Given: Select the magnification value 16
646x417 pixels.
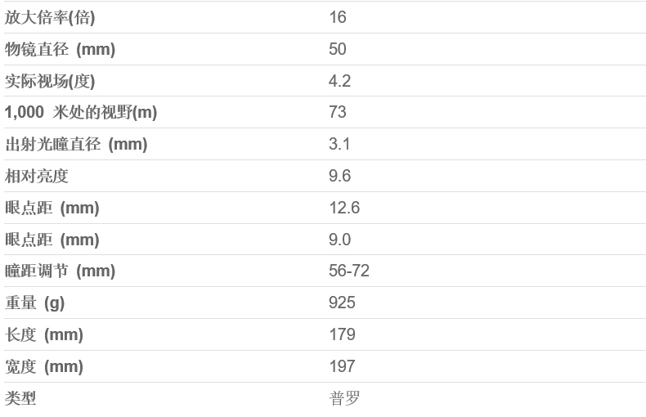Looking at the screenshot, I should pyautogui.click(x=338, y=17).
